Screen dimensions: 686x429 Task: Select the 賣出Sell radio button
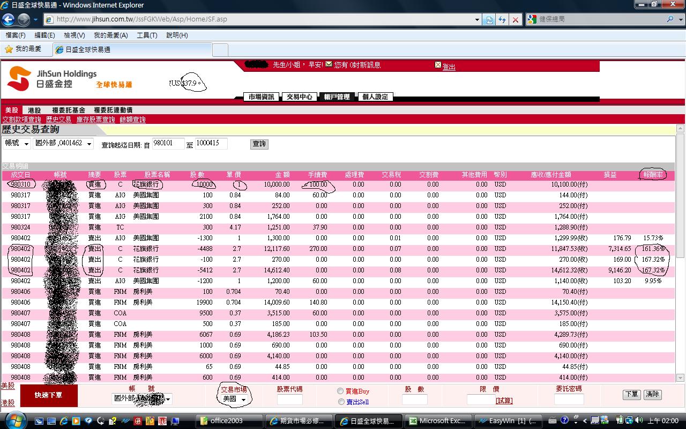341,402
